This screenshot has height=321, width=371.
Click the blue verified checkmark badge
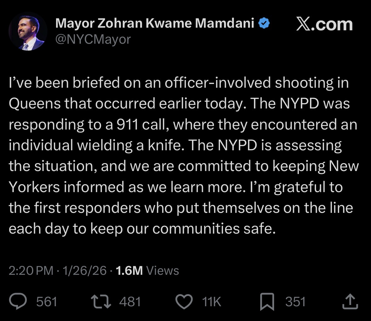click(263, 23)
